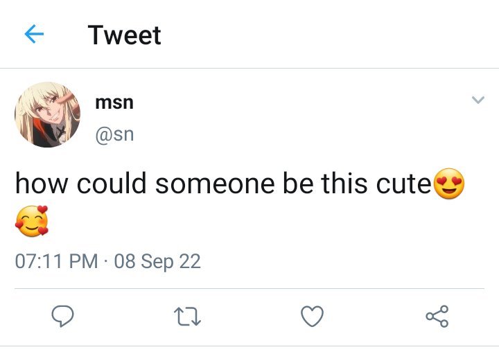Viewport: 499px width, 354px height.
Task: Click the word "could" in tweet text
Action: [x=112, y=183]
